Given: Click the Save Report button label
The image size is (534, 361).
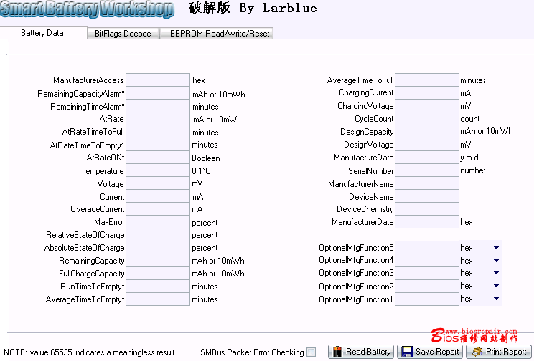Looking at the screenshot, I should click(x=437, y=352).
